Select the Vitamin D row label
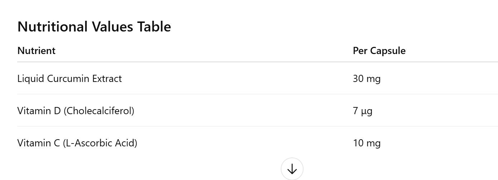The height and width of the screenshot is (180, 498). pos(76,111)
